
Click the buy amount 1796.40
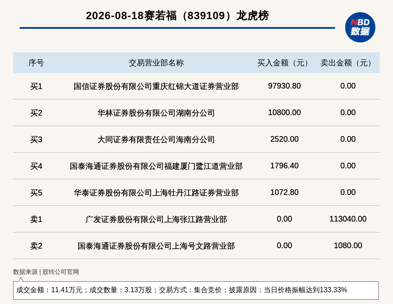coord(284,166)
